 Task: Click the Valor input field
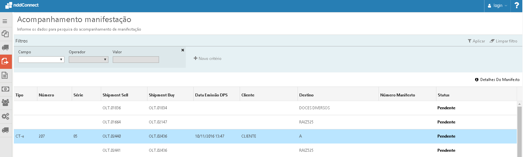[136, 60]
